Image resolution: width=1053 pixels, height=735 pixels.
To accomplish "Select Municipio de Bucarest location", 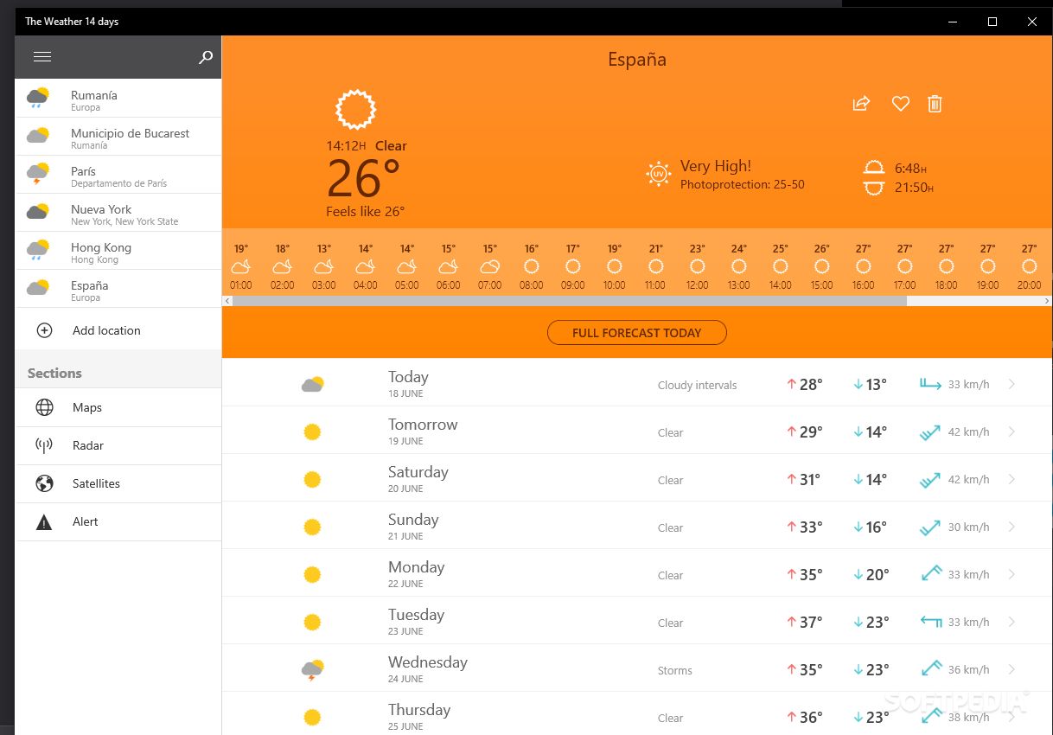I will click(118, 137).
